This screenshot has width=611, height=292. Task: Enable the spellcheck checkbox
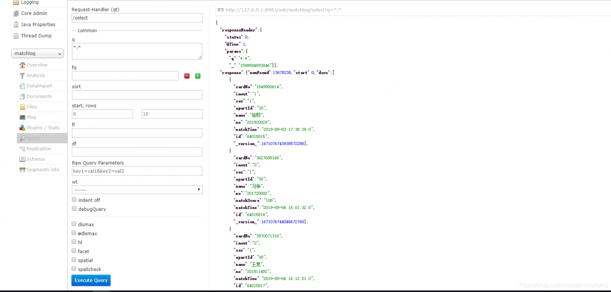point(74,269)
